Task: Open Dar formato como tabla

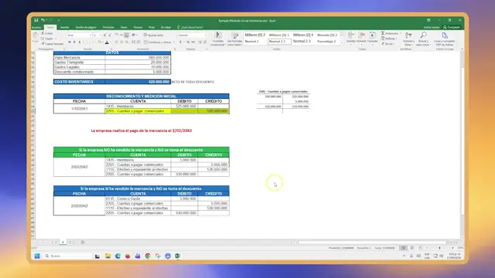Action: (234, 39)
